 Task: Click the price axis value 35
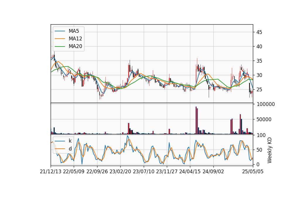[x=259, y=61]
